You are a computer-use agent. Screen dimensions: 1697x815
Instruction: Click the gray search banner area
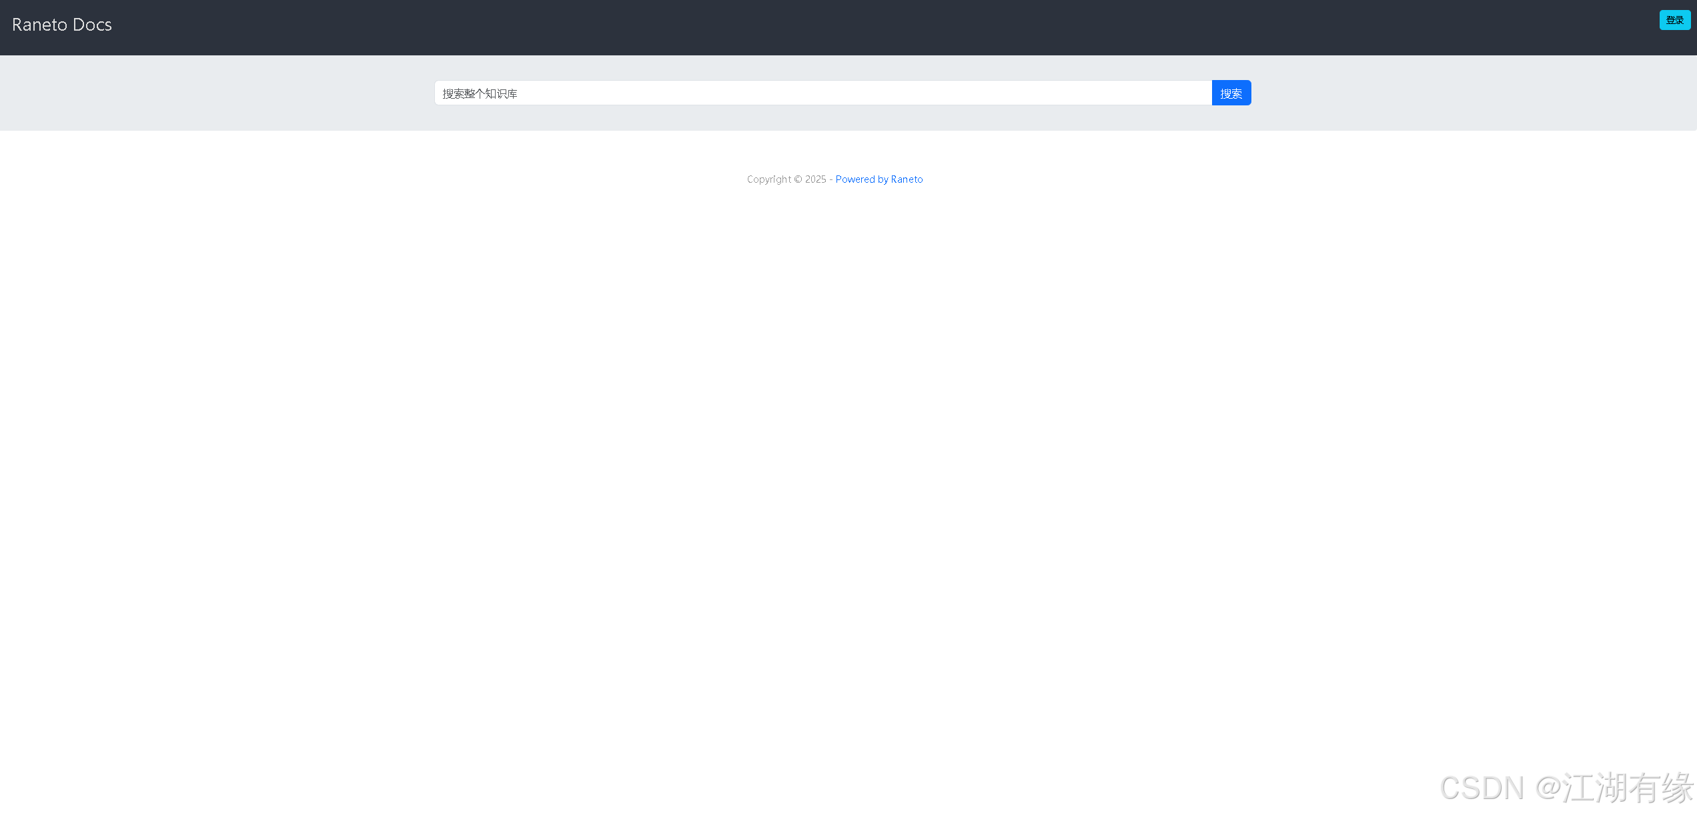coord(213,93)
